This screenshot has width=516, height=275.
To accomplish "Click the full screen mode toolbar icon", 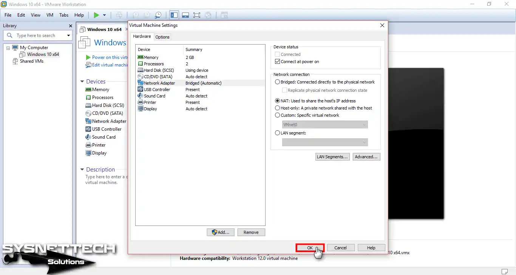I will [x=197, y=15].
